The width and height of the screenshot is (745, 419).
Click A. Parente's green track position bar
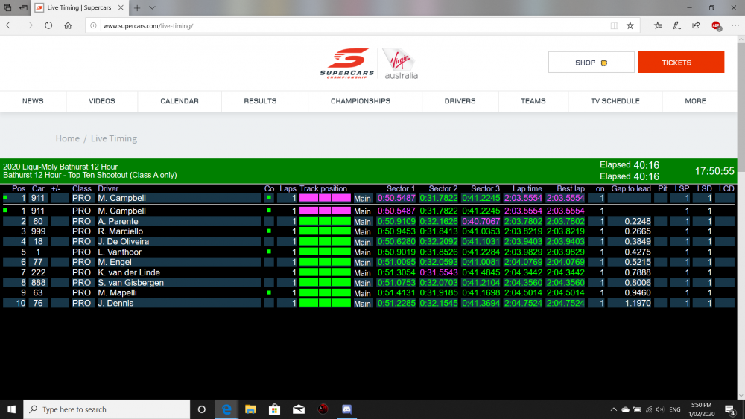[x=325, y=221]
